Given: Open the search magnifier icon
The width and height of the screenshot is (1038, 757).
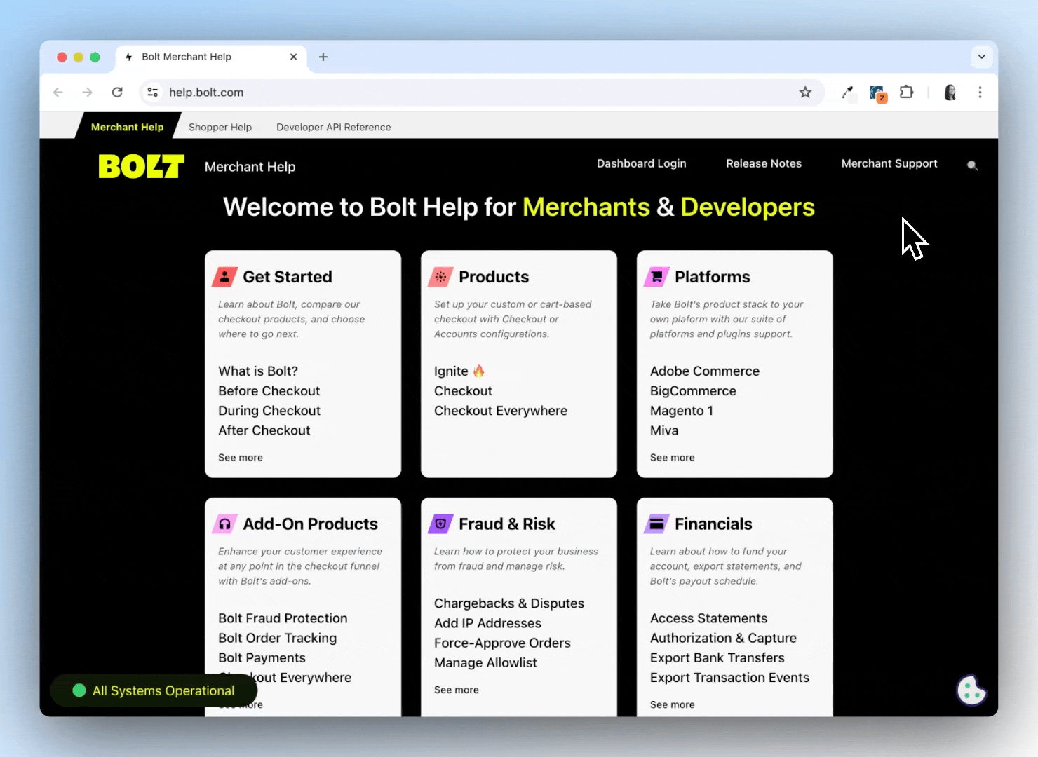Looking at the screenshot, I should point(972,165).
